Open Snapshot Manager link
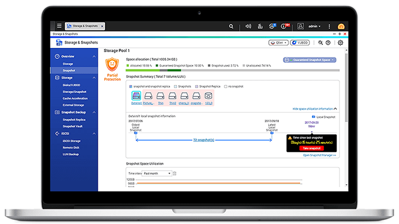399x224 pixels. coord(320,155)
